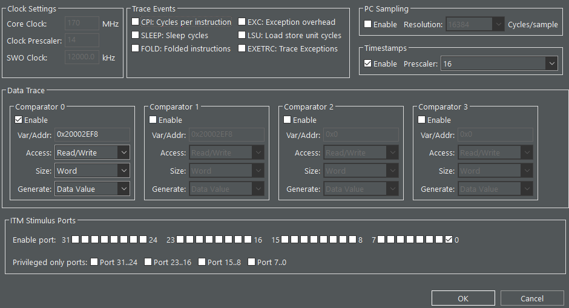Uncheck Comparator 0 Enable checkbox
Screen dimensions: 569x308
19,120
